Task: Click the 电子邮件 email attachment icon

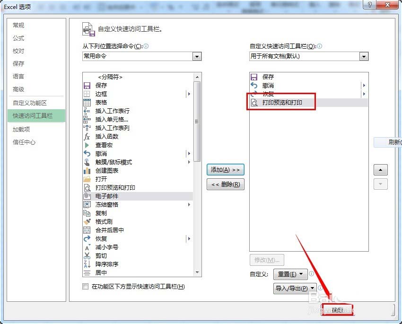Action: [x=87, y=196]
